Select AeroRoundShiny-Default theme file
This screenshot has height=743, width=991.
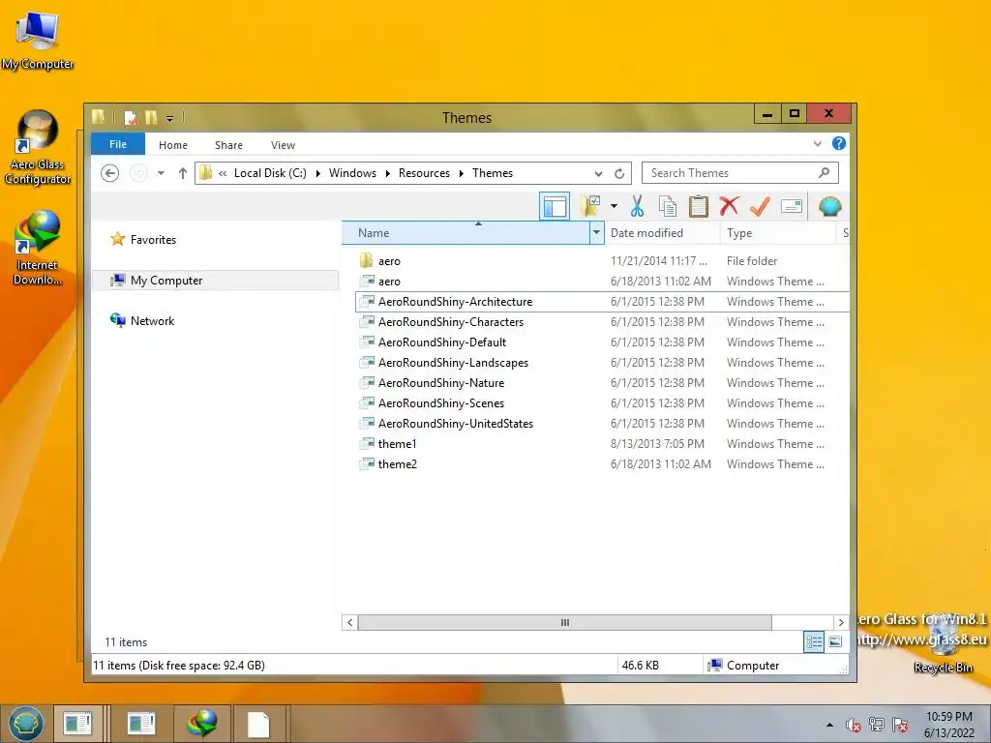(441, 342)
